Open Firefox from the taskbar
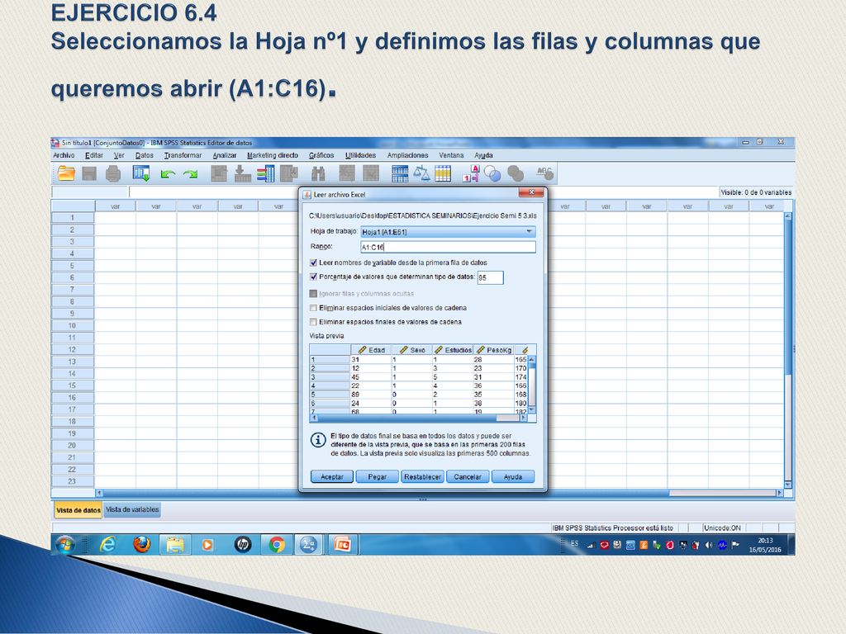 (x=142, y=545)
